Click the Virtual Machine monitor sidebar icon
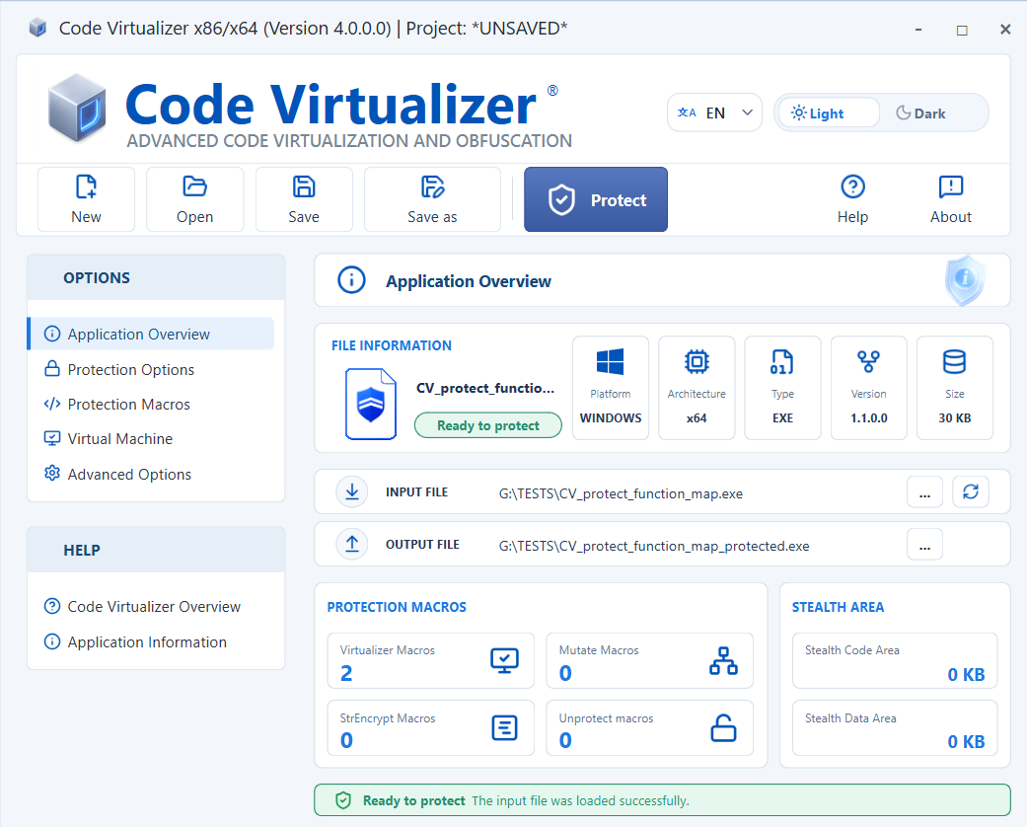 coord(51,438)
